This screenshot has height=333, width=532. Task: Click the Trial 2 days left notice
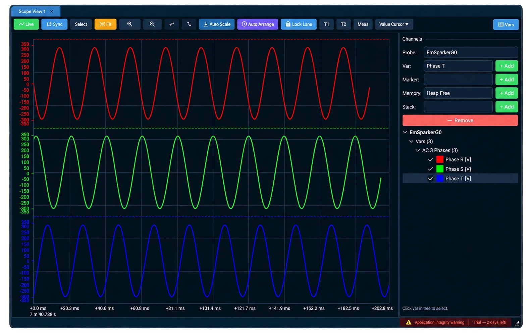coord(490,322)
